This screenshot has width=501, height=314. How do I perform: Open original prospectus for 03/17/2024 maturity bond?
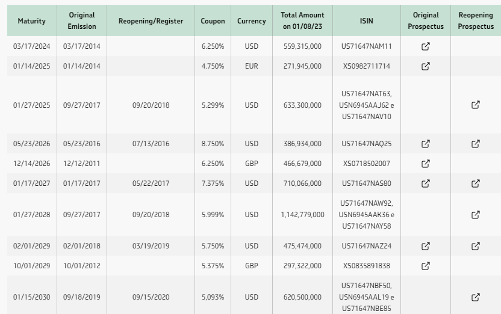pyautogui.click(x=425, y=46)
